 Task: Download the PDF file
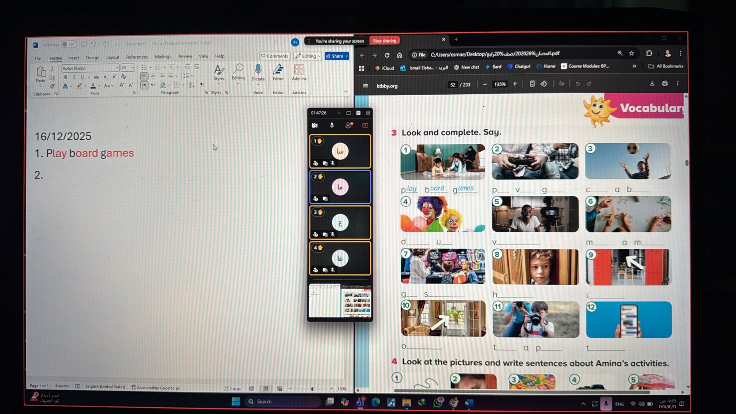(652, 84)
